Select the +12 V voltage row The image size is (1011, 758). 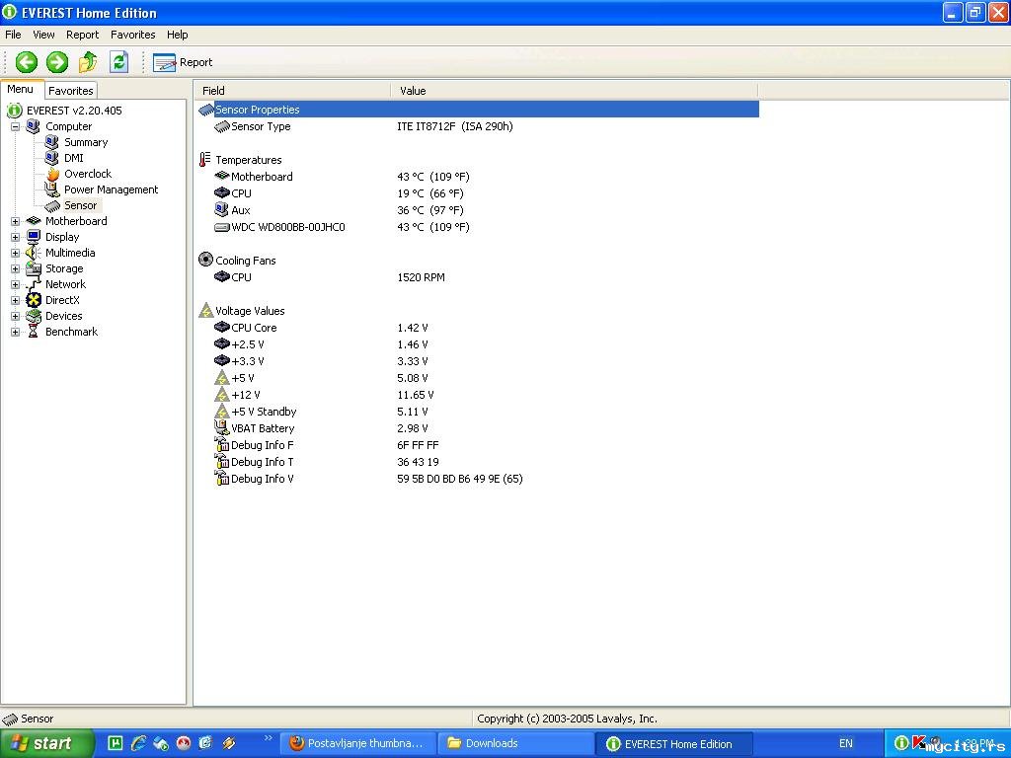tap(479, 395)
